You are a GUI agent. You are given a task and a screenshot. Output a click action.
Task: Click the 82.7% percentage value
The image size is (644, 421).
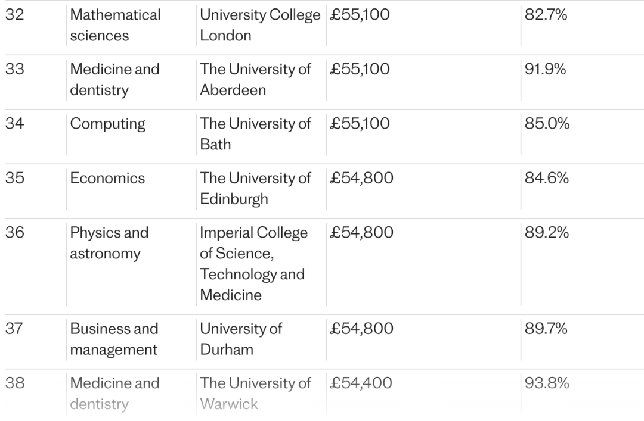pos(546,15)
